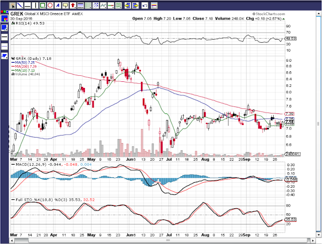Screen dimensions: 322x244
Task: Open the custom color picker in sidebar
Action: pyautogui.click(x=5, y=19)
